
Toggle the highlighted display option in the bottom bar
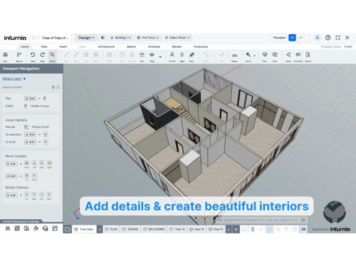coord(269,229)
